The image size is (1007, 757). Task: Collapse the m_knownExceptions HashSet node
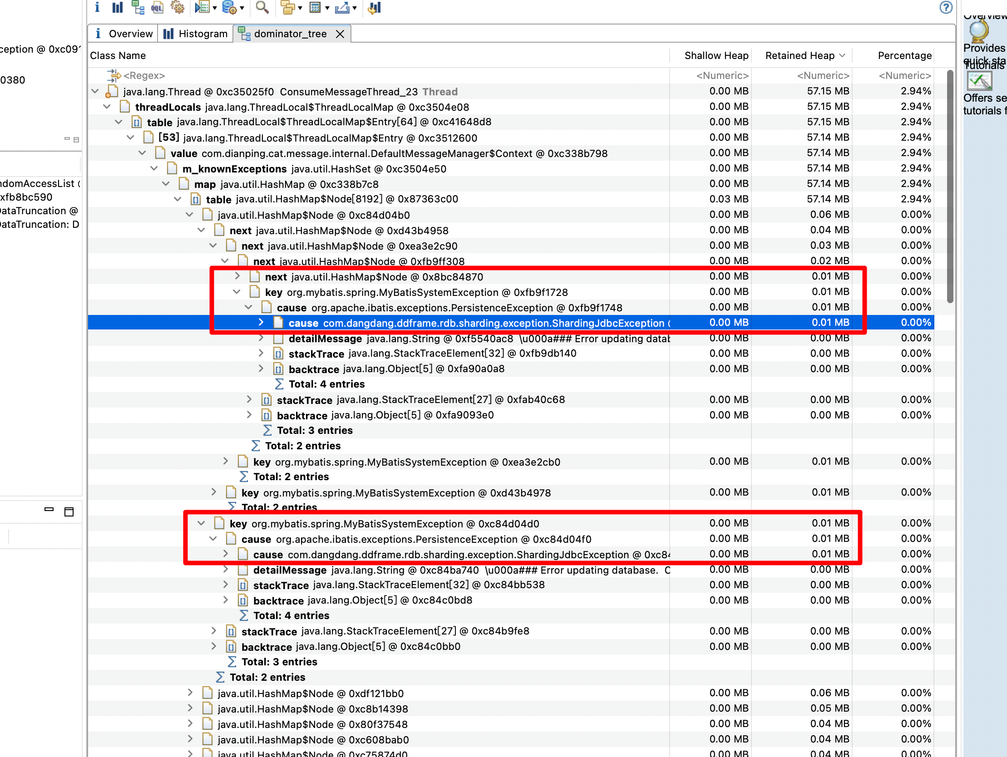coord(154,169)
